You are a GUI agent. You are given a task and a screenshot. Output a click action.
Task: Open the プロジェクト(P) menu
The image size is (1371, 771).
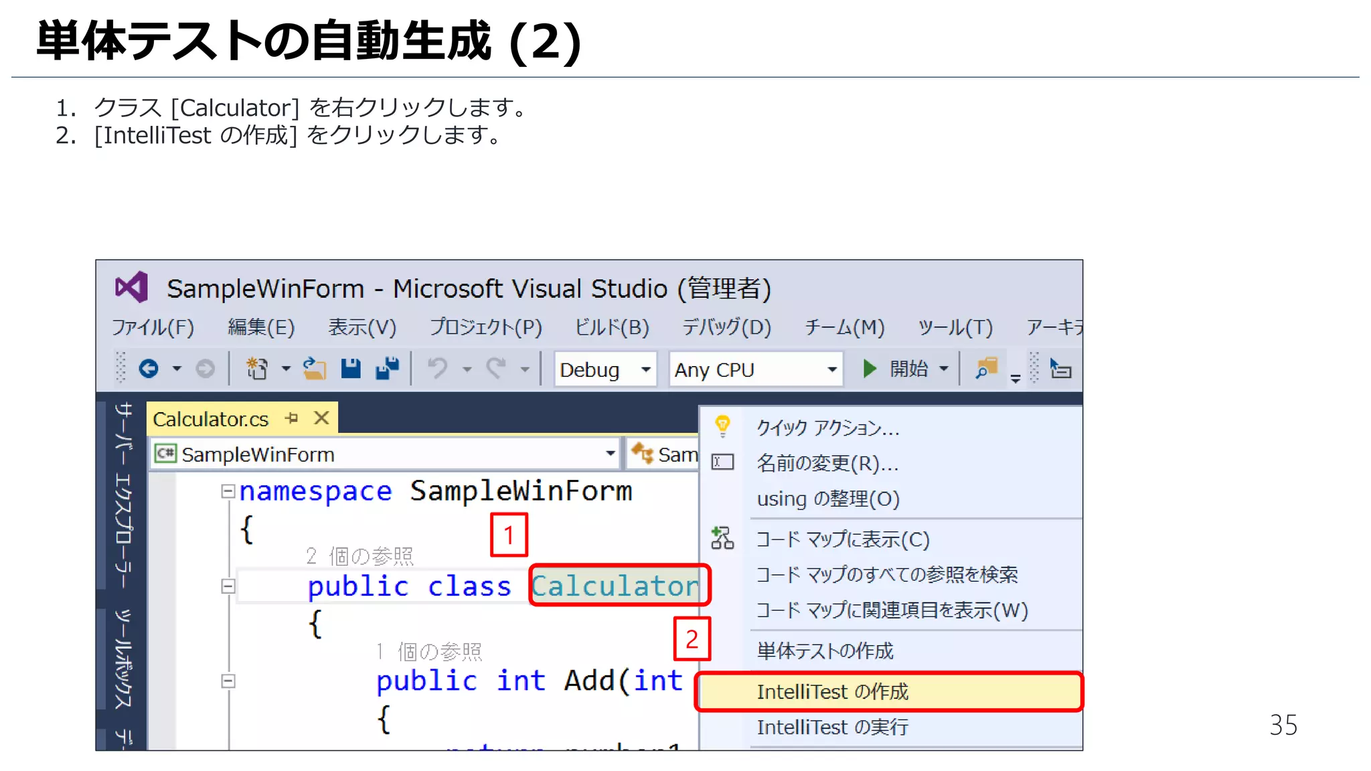click(x=485, y=327)
